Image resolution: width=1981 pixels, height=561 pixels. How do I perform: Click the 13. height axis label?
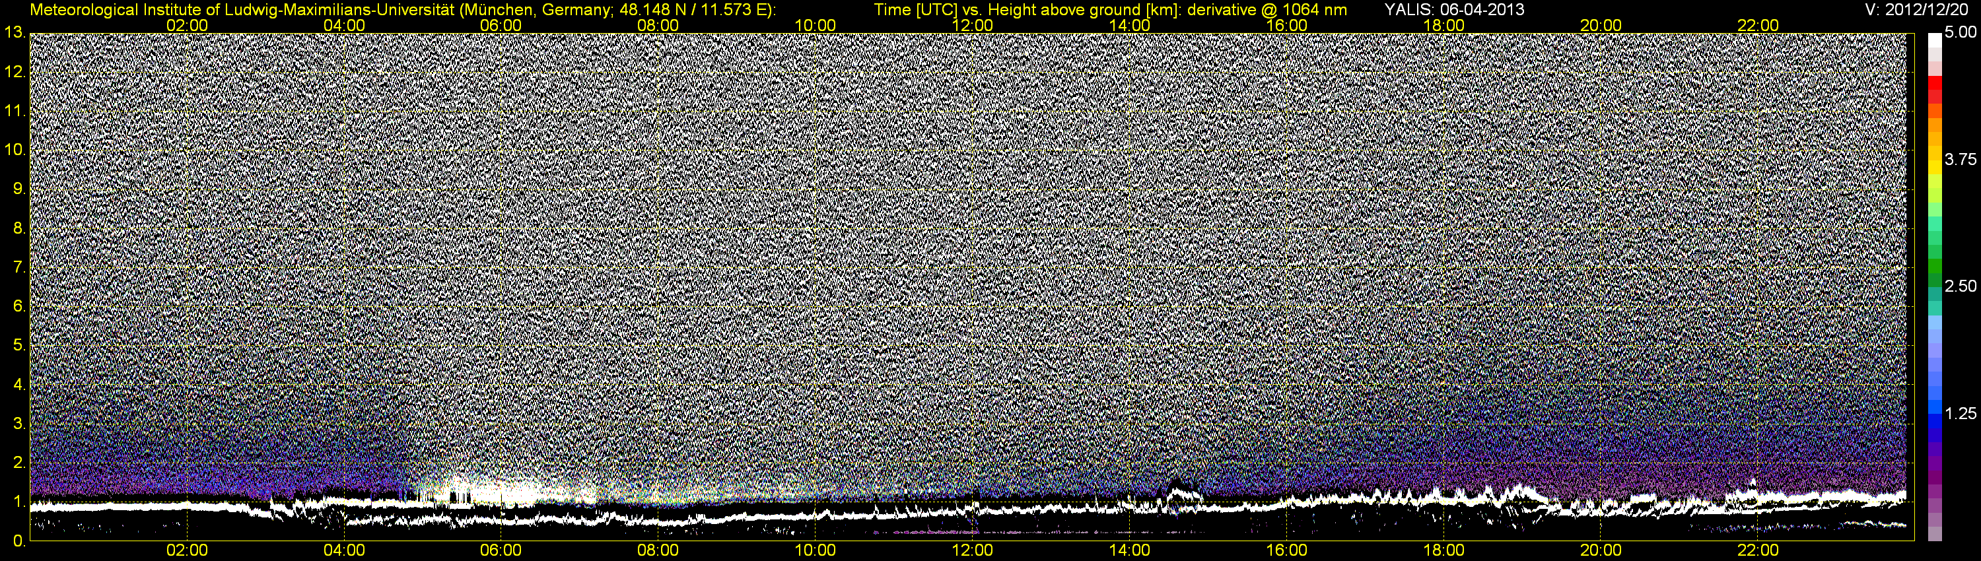14,33
